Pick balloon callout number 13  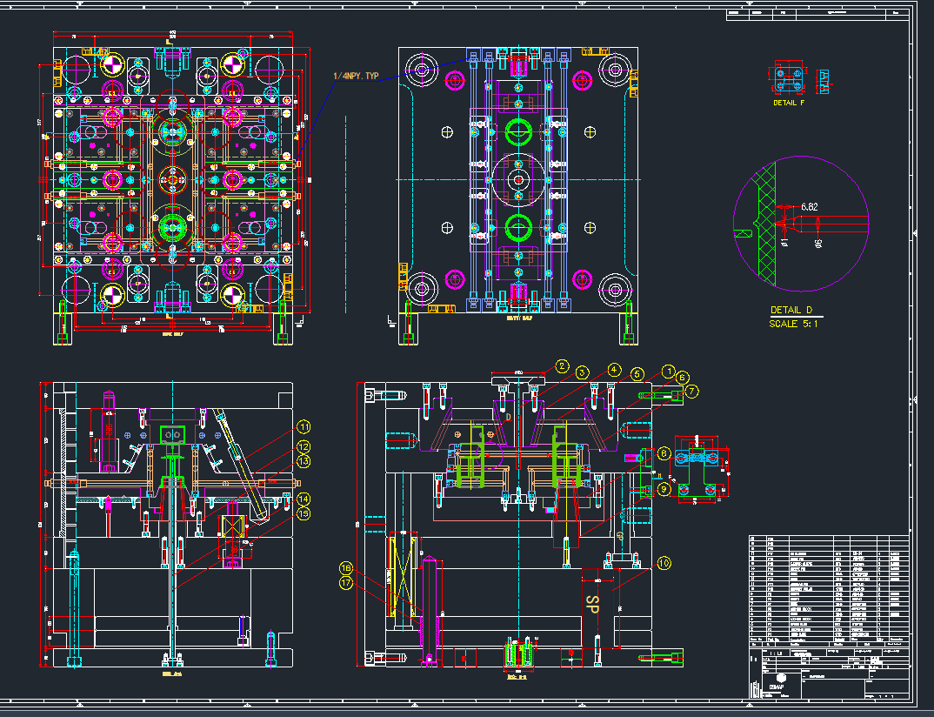click(x=304, y=461)
